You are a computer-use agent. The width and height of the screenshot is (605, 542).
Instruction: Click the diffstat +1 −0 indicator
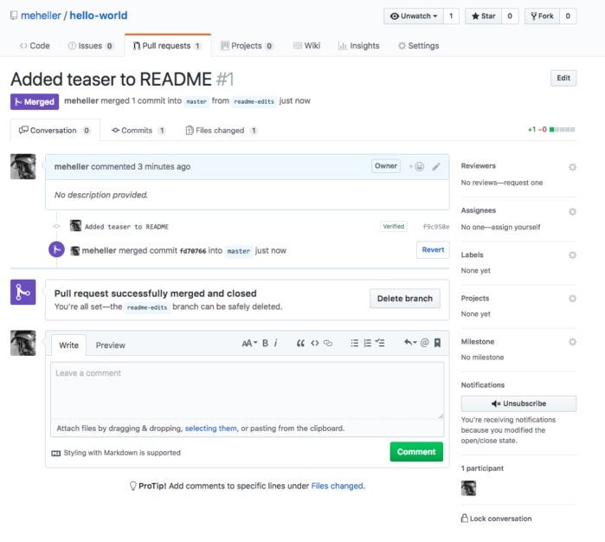click(x=551, y=129)
